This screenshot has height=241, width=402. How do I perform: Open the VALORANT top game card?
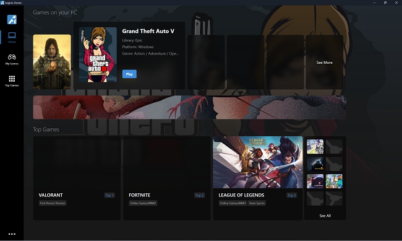[x=77, y=178]
